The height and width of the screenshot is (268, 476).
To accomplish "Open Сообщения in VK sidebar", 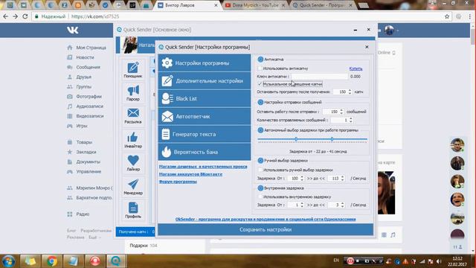I will pos(88,67).
